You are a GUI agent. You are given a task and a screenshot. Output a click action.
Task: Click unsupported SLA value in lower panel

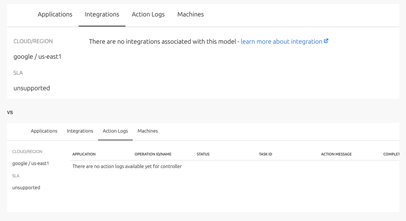26,187
